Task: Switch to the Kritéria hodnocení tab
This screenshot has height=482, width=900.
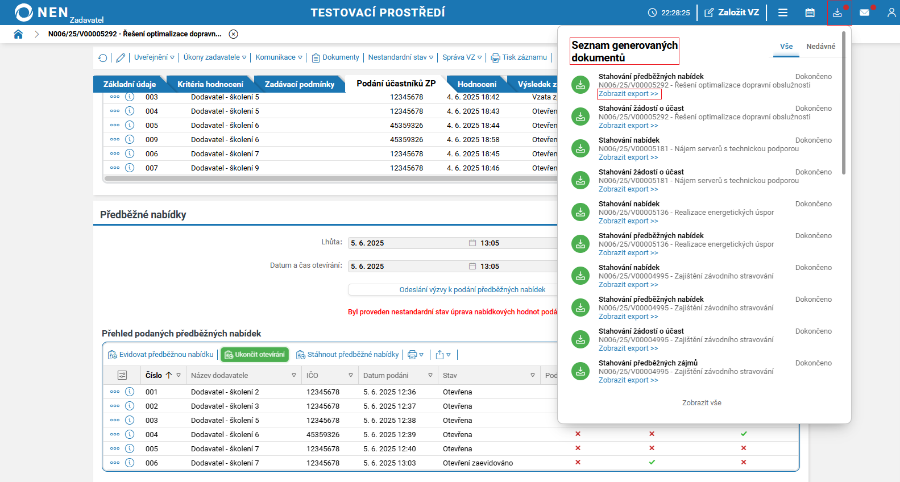Action: click(x=210, y=84)
